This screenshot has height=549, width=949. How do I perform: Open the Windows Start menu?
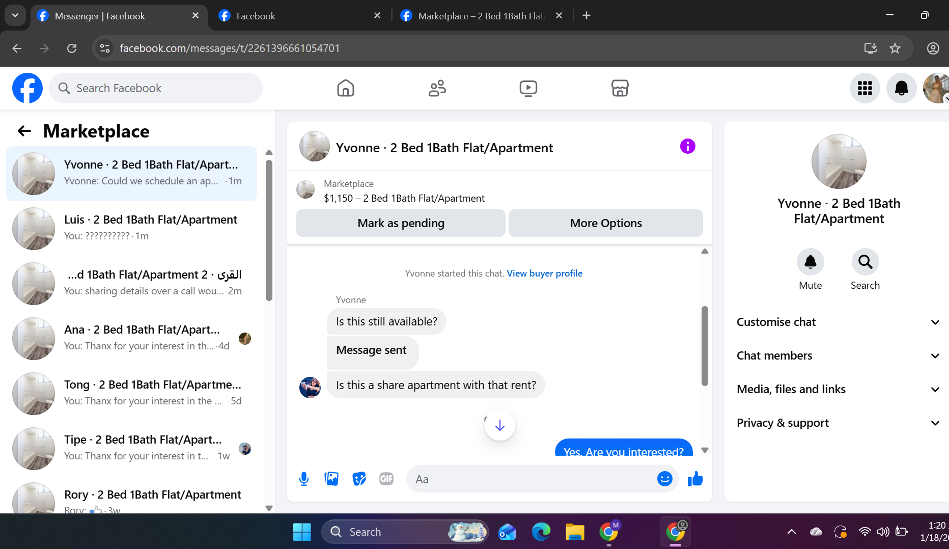pyautogui.click(x=302, y=532)
